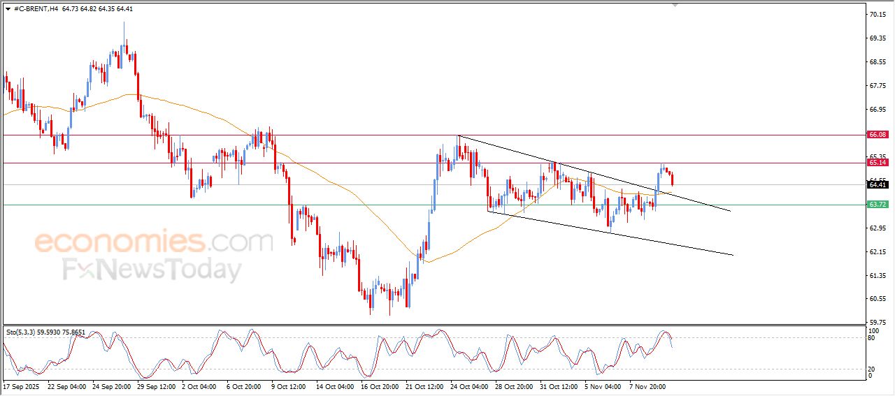Click the black 64.41 current price tag
The image size is (895, 396).
tap(877, 184)
